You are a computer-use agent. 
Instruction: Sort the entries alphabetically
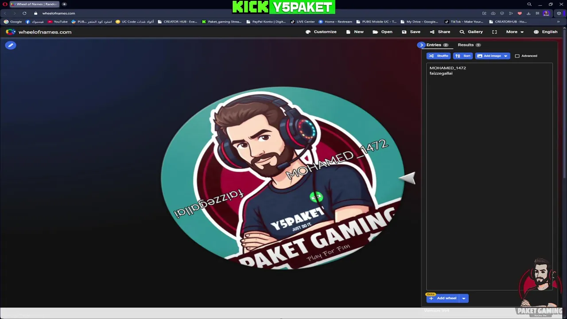462,56
